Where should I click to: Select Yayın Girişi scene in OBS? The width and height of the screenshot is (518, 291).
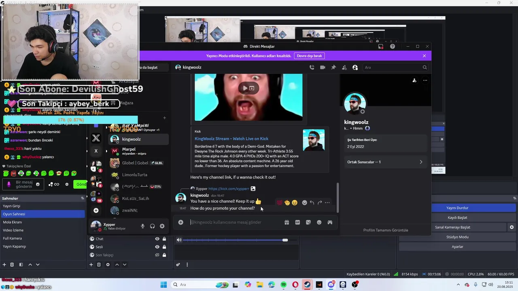coord(42,206)
